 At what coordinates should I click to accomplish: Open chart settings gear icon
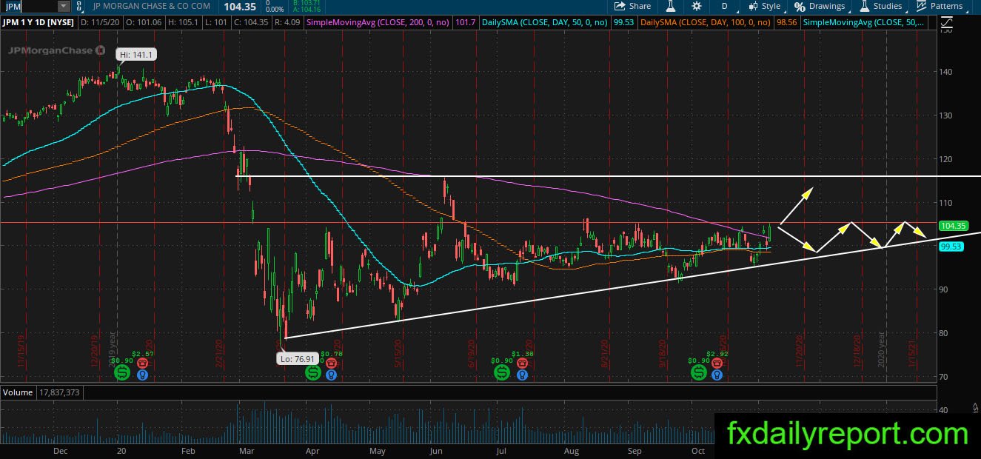pyautogui.click(x=697, y=6)
